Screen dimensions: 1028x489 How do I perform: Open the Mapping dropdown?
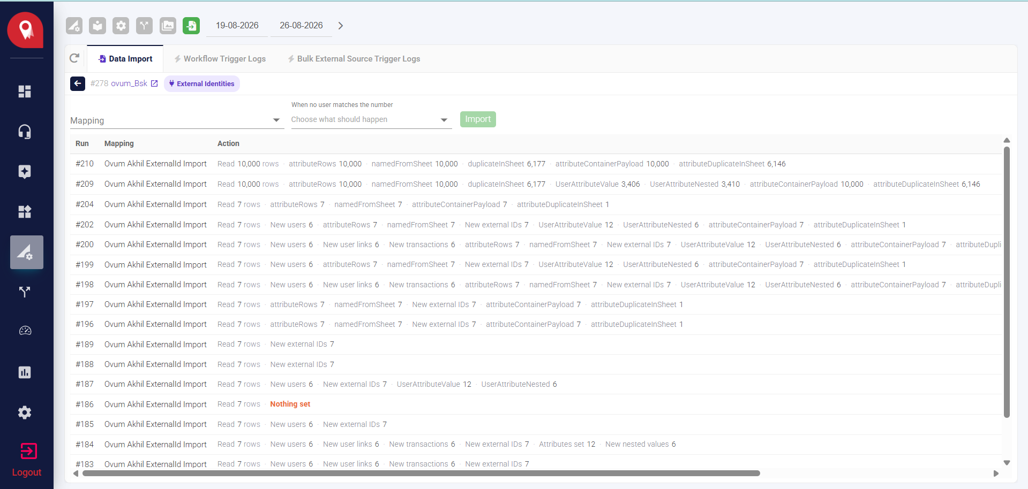(x=177, y=120)
